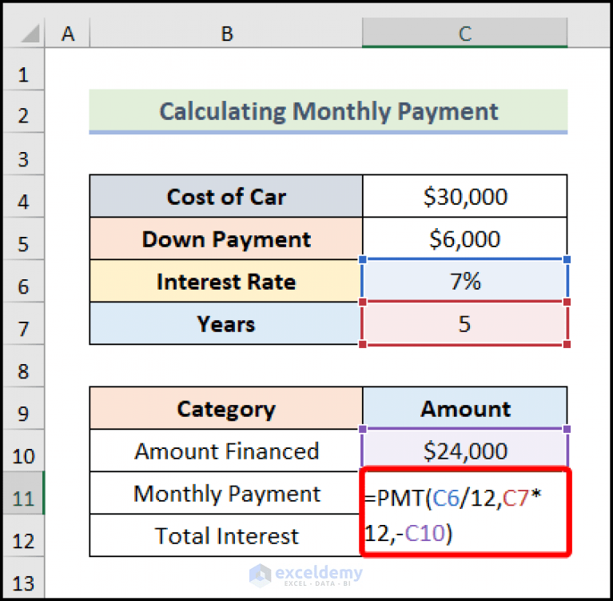
Task: Select row 4 header
Action: [x=23, y=197]
